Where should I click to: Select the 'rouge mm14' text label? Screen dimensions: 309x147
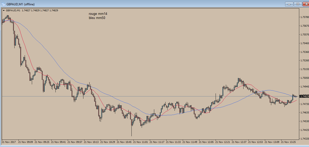[98, 14]
